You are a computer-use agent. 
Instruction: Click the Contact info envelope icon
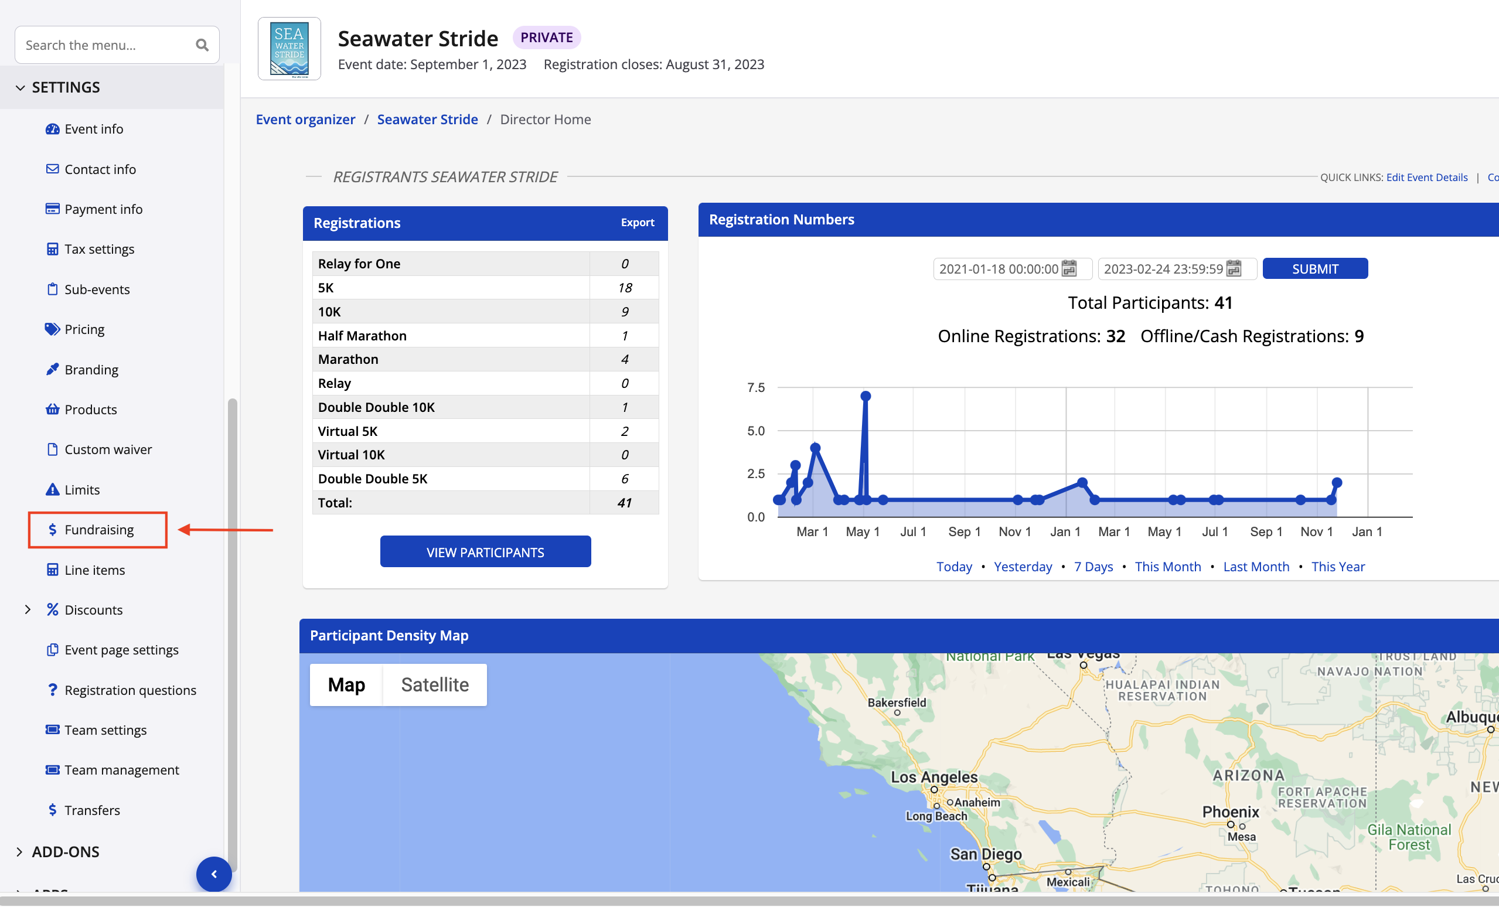pyautogui.click(x=52, y=169)
